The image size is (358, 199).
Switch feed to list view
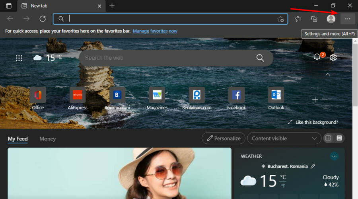click(339, 138)
